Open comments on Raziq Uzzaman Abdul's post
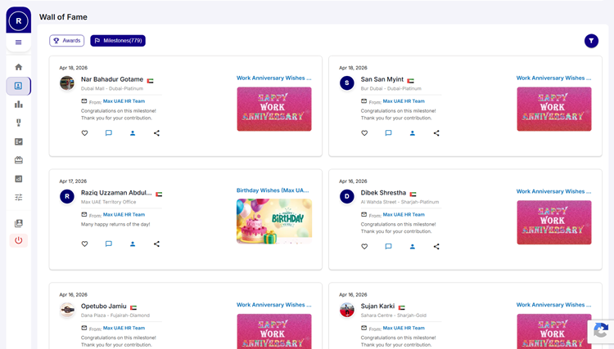614x349 pixels. click(108, 244)
